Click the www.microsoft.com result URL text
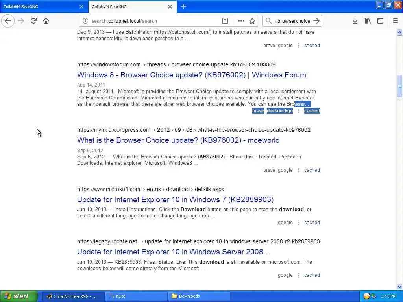The height and width of the screenshot is (302, 403). click(151, 189)
